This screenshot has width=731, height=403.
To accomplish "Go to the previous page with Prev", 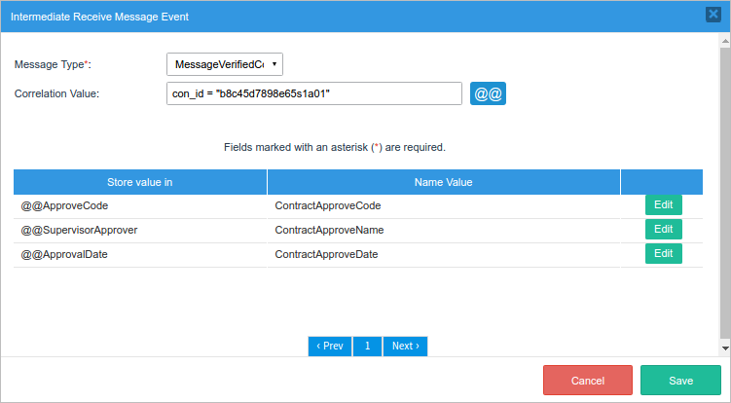I will tap(330, 347).
